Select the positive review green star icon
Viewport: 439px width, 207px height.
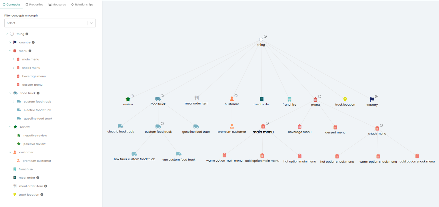pyautogui.click(x=18, y=144)
